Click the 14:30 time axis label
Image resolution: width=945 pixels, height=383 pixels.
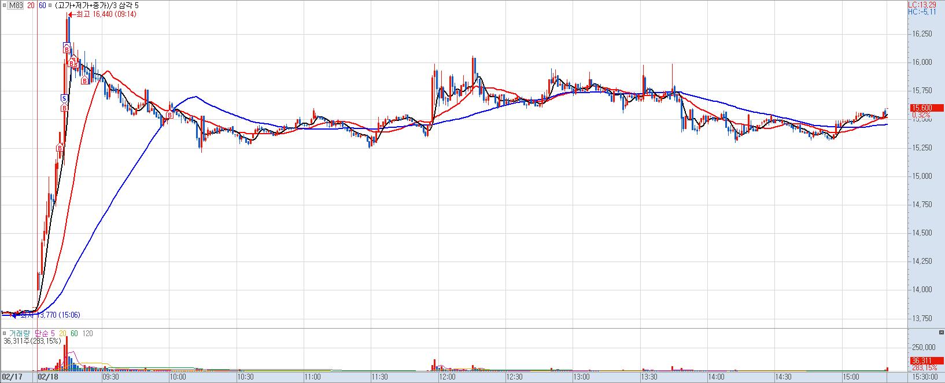tap(784, 377)
